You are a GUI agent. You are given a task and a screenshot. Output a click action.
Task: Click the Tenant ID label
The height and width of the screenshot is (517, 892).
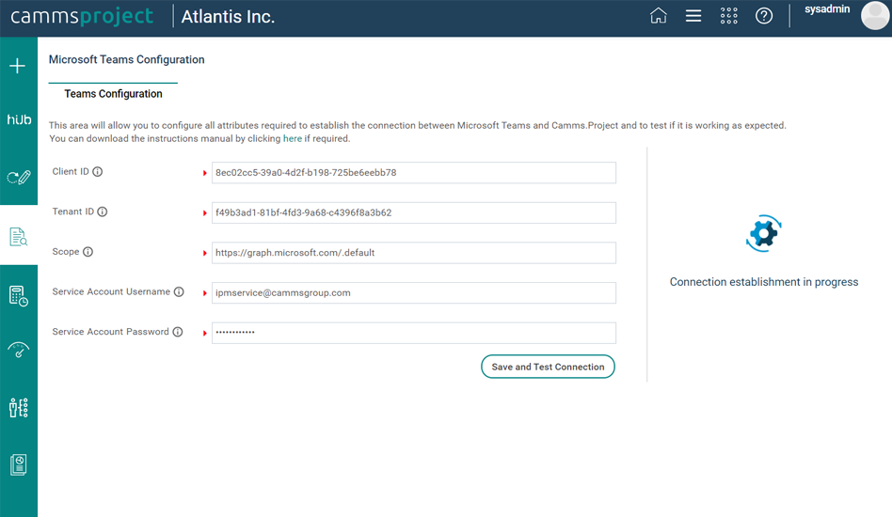pyautogui.click(x=72, y=211)
